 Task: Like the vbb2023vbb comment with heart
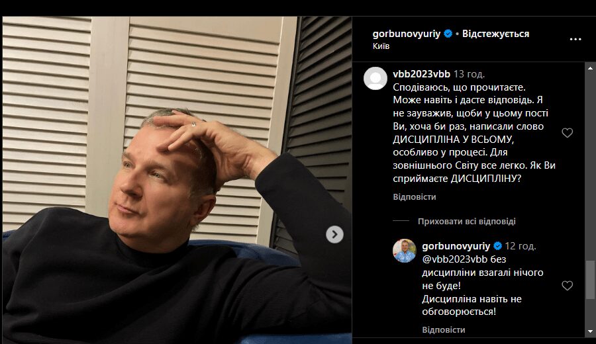[567, 132]
